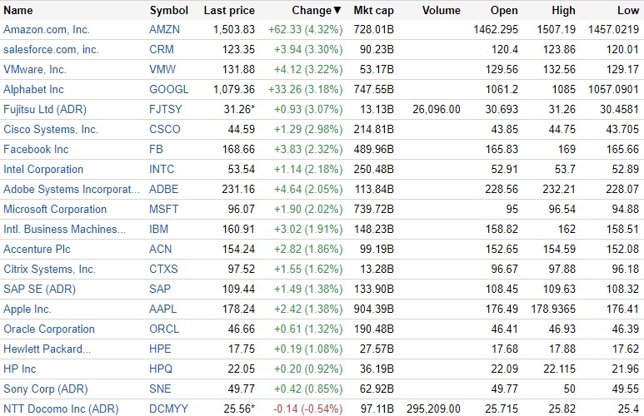This screenshot has width=644, height=416.
Task: Open Facebook Inc stock details
Action: point(36,149)
